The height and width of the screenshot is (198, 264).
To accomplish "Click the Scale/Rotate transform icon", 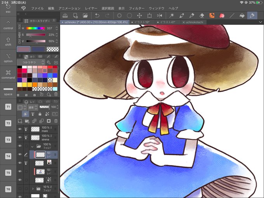I will 149,16.
